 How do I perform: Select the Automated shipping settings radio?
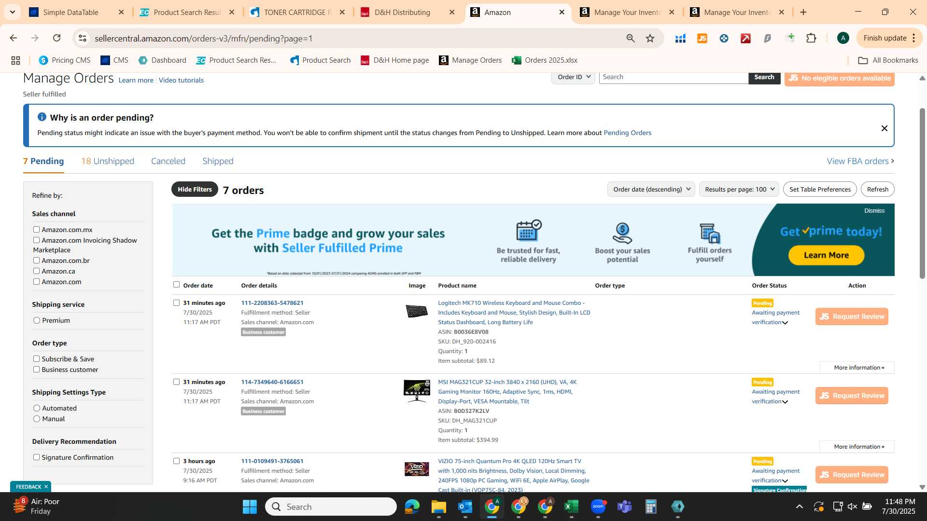click(37, 408)
